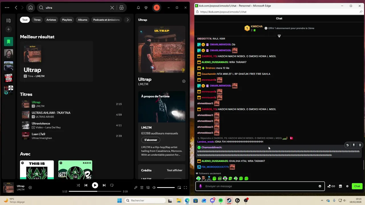Pin Chamseddinech's highlighted chat message
Viewport: 365px width, 205px height.
click(x=354, y=145)
